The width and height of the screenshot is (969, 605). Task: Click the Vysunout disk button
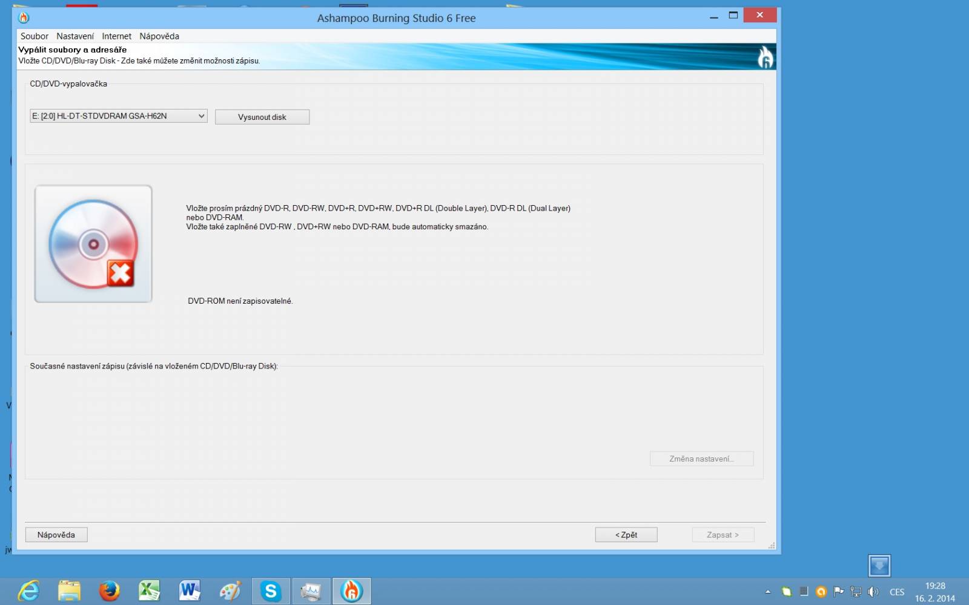[262, 117]
